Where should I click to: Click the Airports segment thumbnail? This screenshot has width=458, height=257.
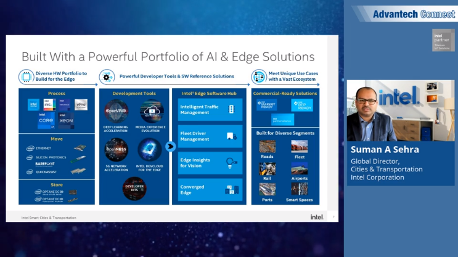pyautogui.click(x=300, y=168)
